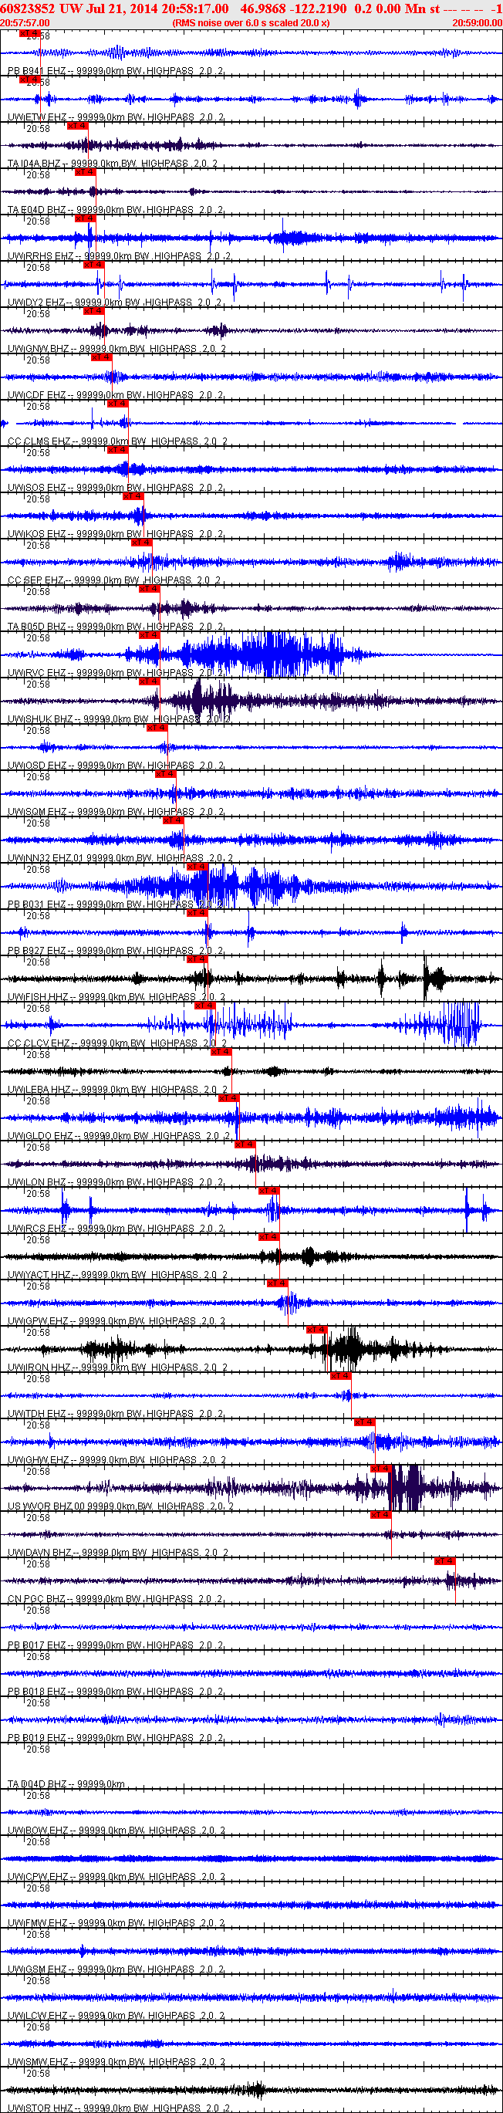Select the CC SEP EHZ channel label
Screen dimensions: 503x2113
click(x=35, y=580)
